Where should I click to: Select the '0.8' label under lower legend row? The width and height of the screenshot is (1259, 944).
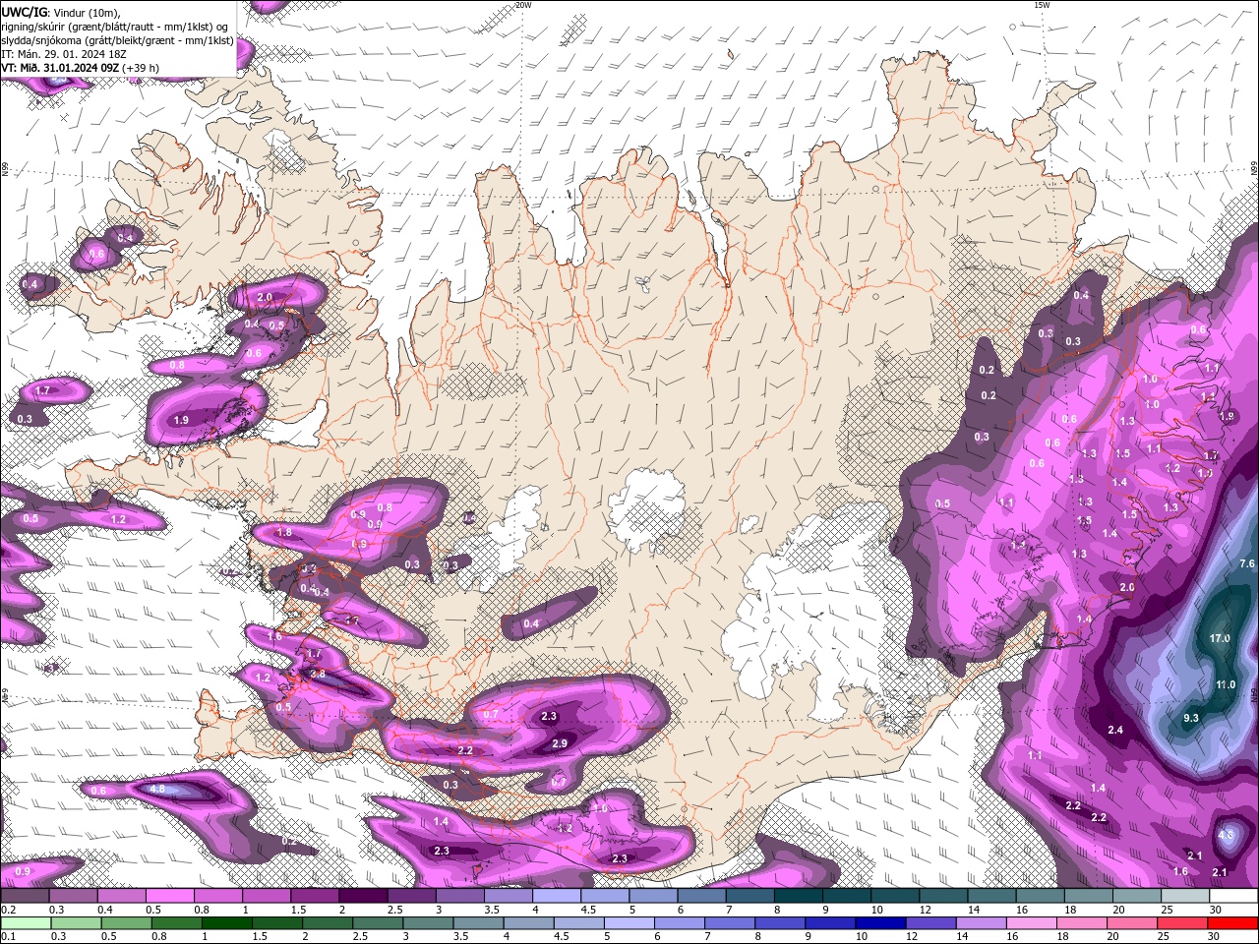pos(159,935)
